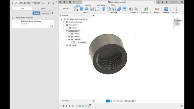
Task: Click the Look At icon
Action: click(111, 101)
